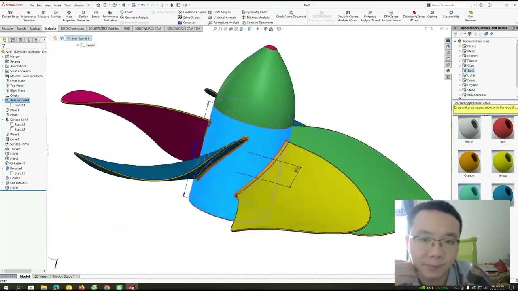Expand the Solid Bodies(1) node
The height and width of the screenshot is (291, 518).
[x=2, y=71]
